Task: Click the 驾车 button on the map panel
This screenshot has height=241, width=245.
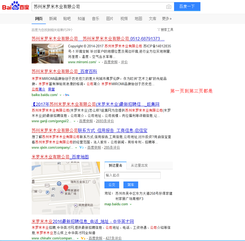Action: (x=131, y=185)
